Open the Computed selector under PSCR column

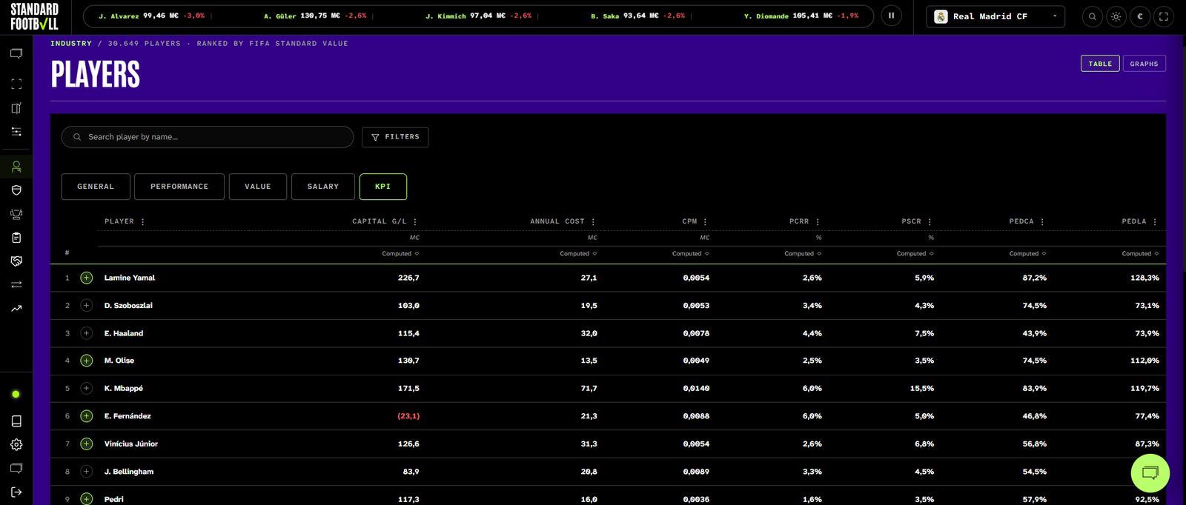[915, 254]
